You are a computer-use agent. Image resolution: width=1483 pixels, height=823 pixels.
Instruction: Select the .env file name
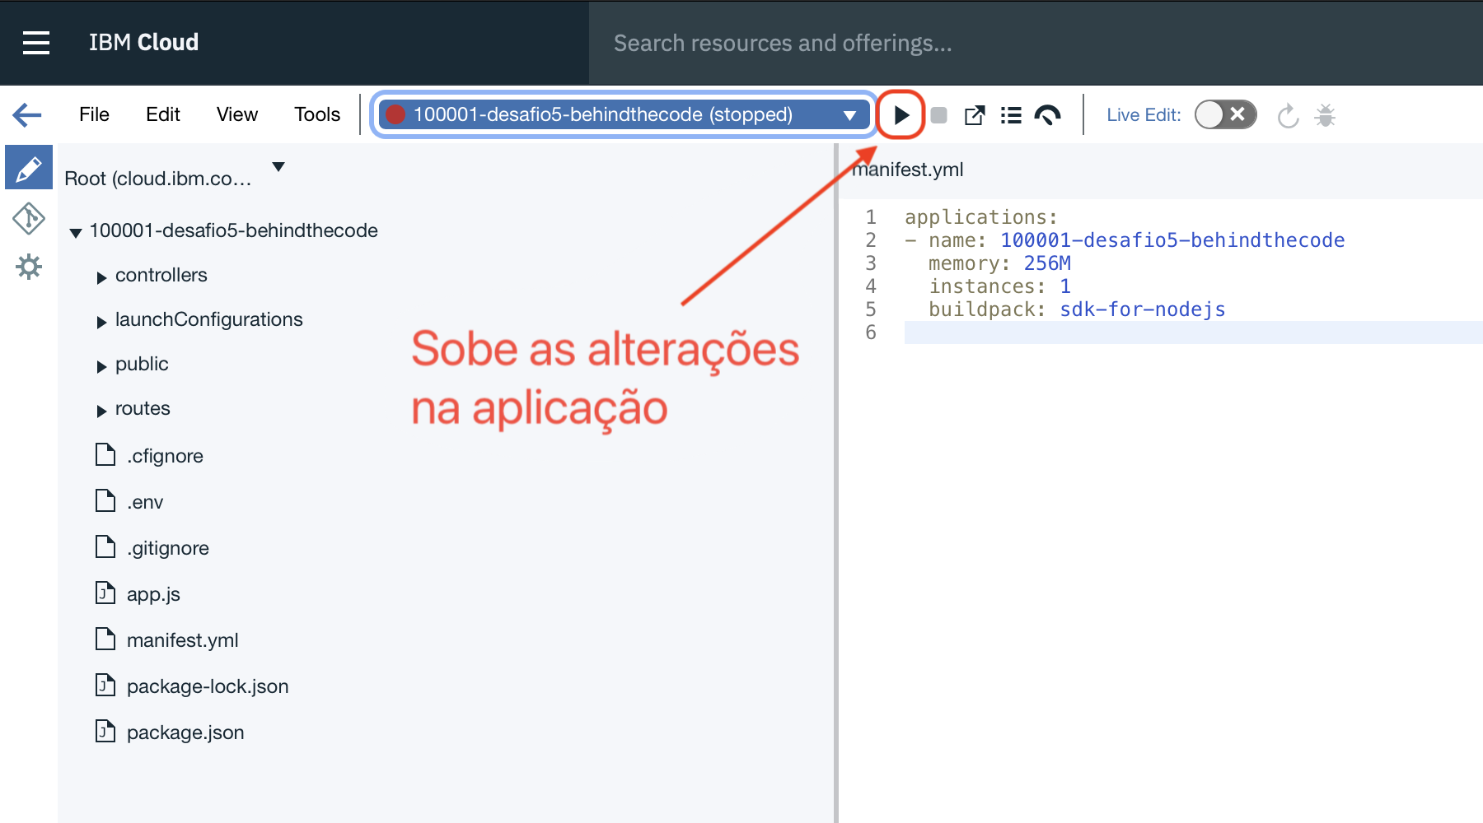(x=145, y=502)
